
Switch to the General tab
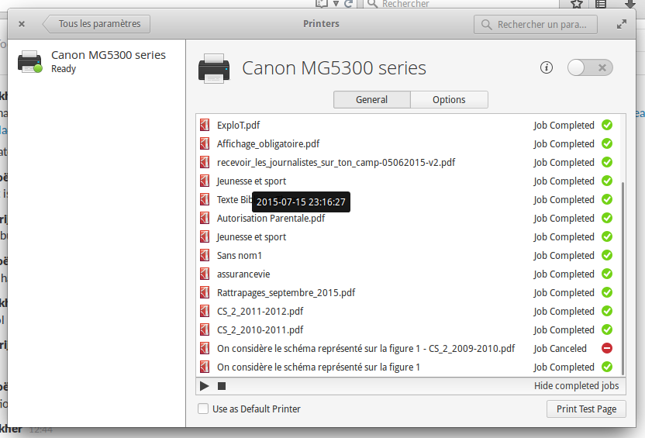pos(372,99)
